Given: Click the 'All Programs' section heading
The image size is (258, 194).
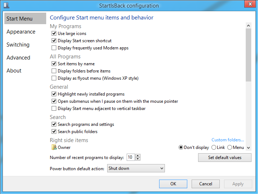Looking at the screenshot, I should point(65,56).
